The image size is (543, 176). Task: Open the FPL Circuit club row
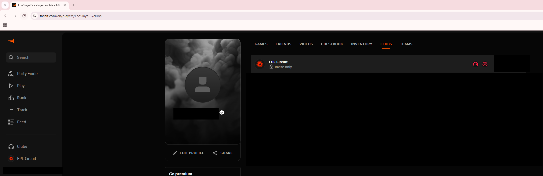(x=372, y=64)
